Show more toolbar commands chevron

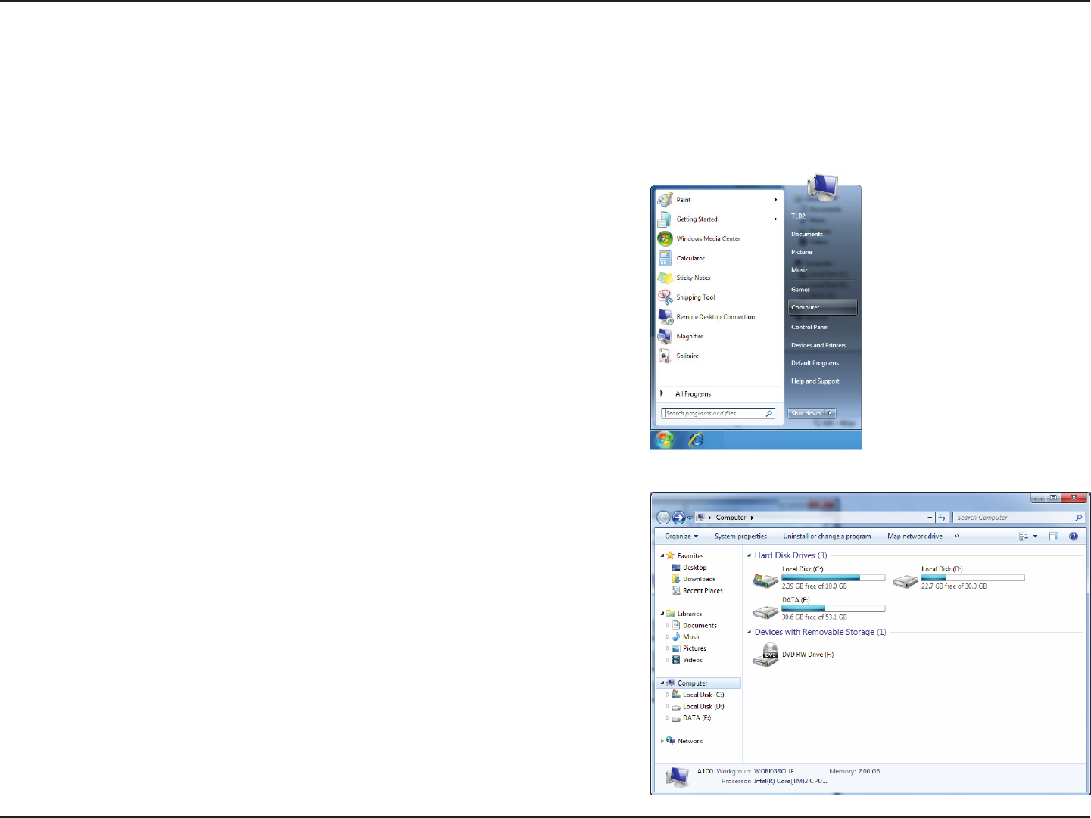pyautogui.click(x=956, y=537)
